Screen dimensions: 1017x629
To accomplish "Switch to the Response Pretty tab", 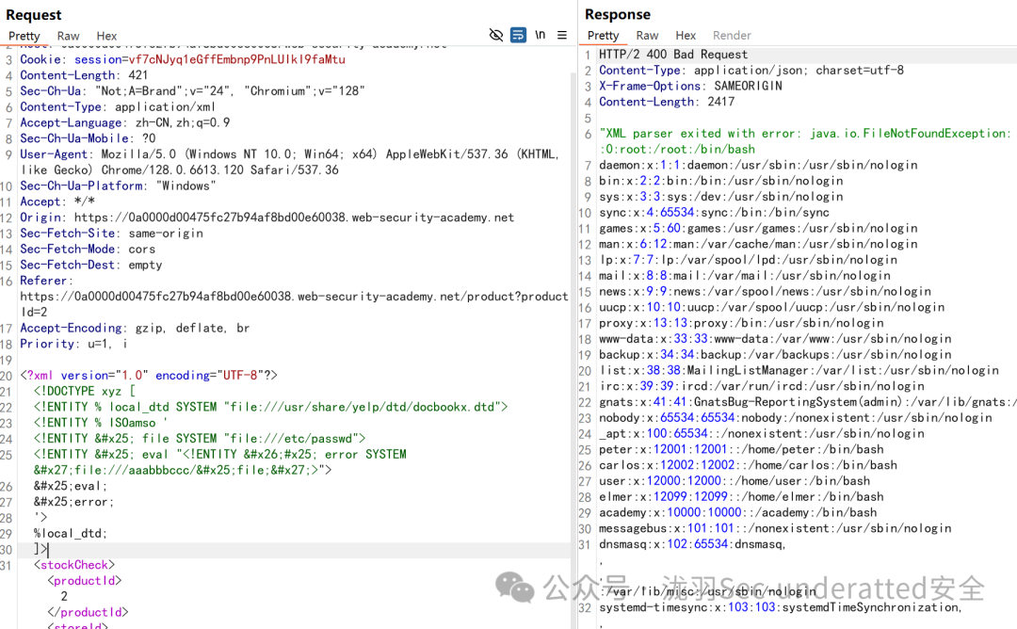I will coord(603,36).
